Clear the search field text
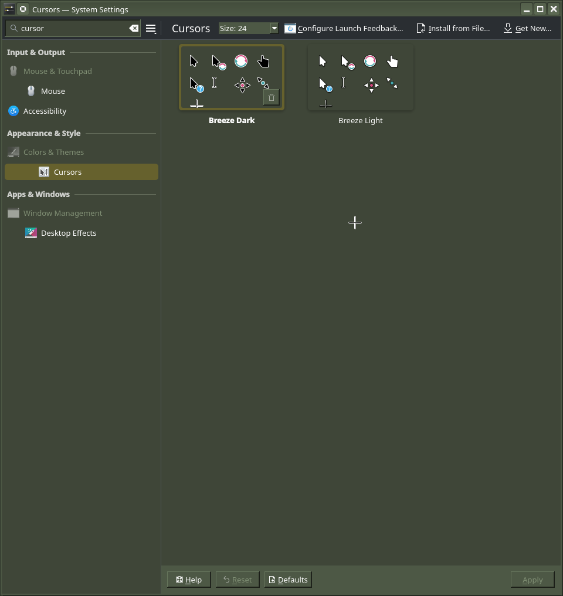 pos(134,28)
